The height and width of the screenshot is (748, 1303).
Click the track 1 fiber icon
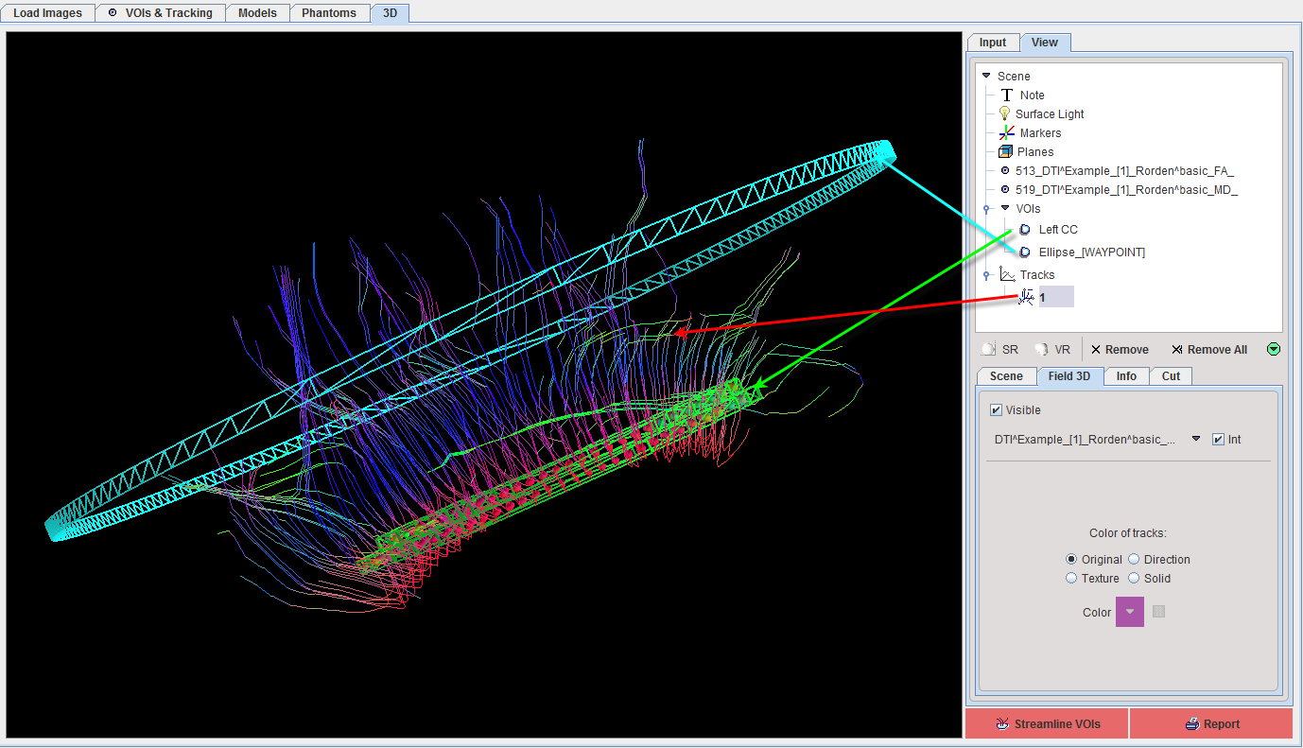(x=1026, y=297)
